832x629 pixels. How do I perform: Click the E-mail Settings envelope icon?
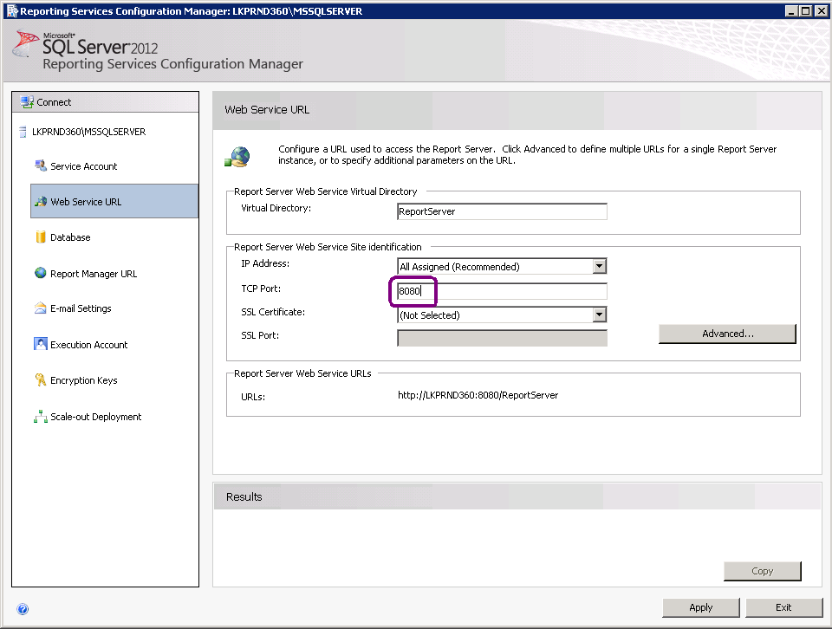tap(41, 308)
